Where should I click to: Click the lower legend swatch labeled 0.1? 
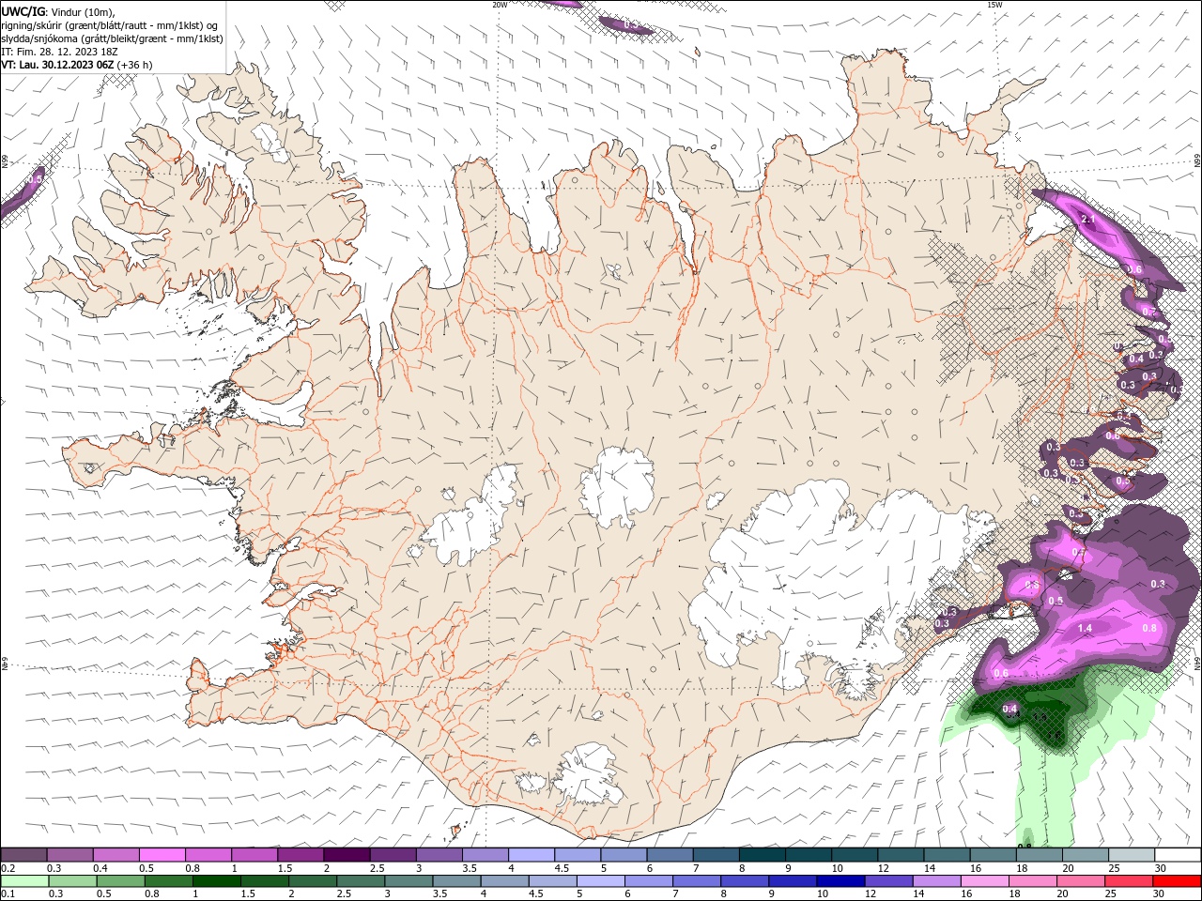click(x=23, y=881)
